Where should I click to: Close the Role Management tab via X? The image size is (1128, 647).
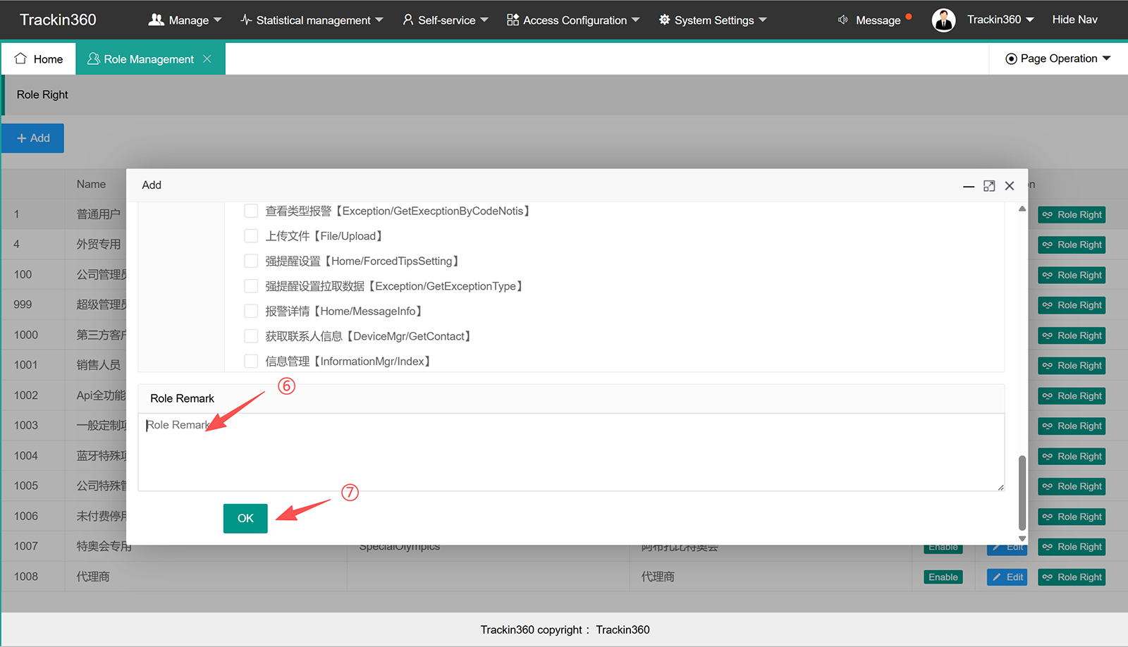[x=207, y=58]
